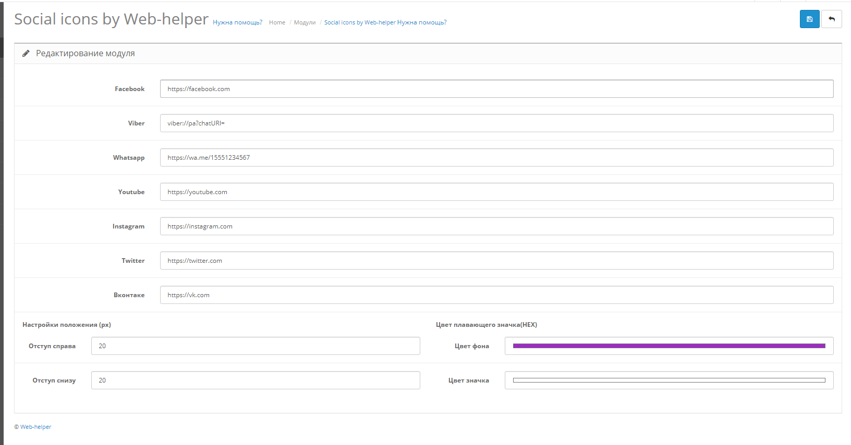Image resolution: width=851 pixels, height=445 pixels.
Task: Open the Модули breadcrumb
Action: coord(305,22)
